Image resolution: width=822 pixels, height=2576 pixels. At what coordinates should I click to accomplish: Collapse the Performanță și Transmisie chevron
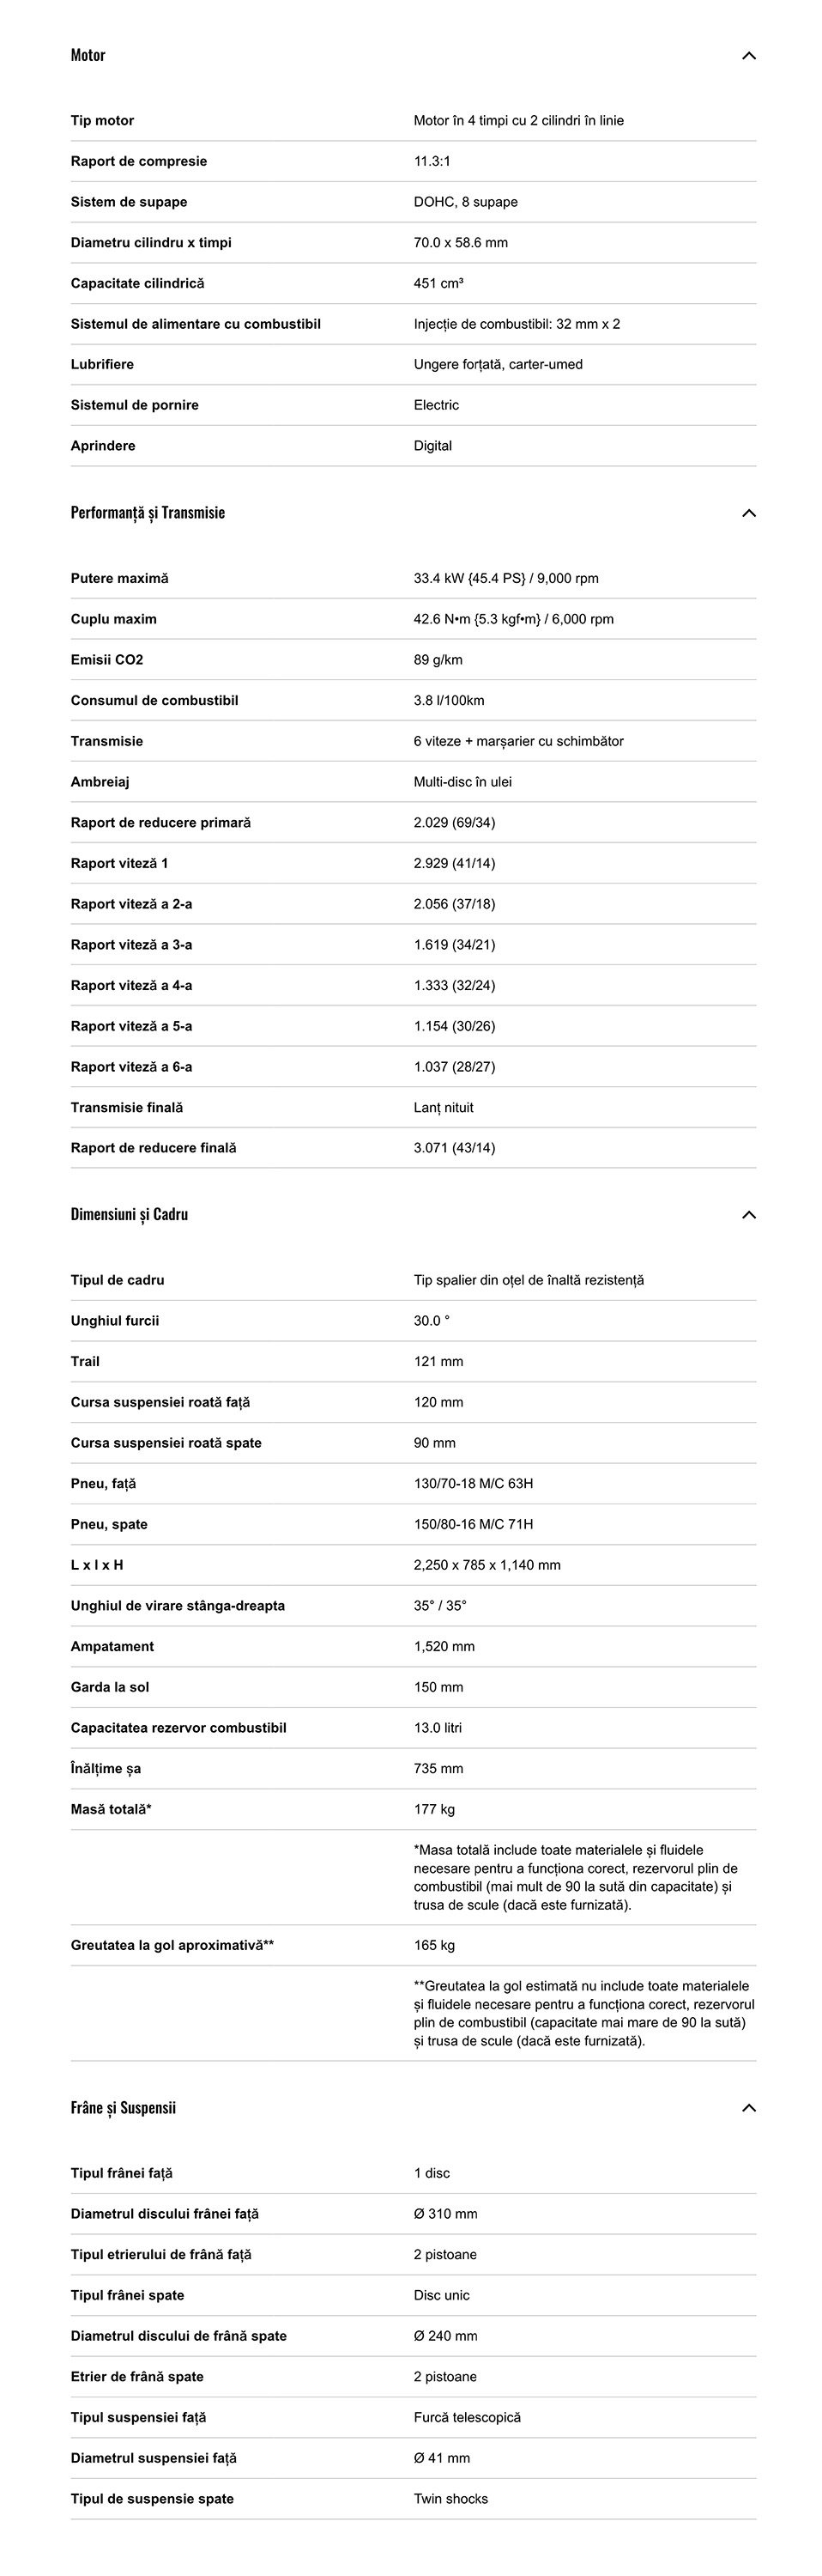(748, 513)
